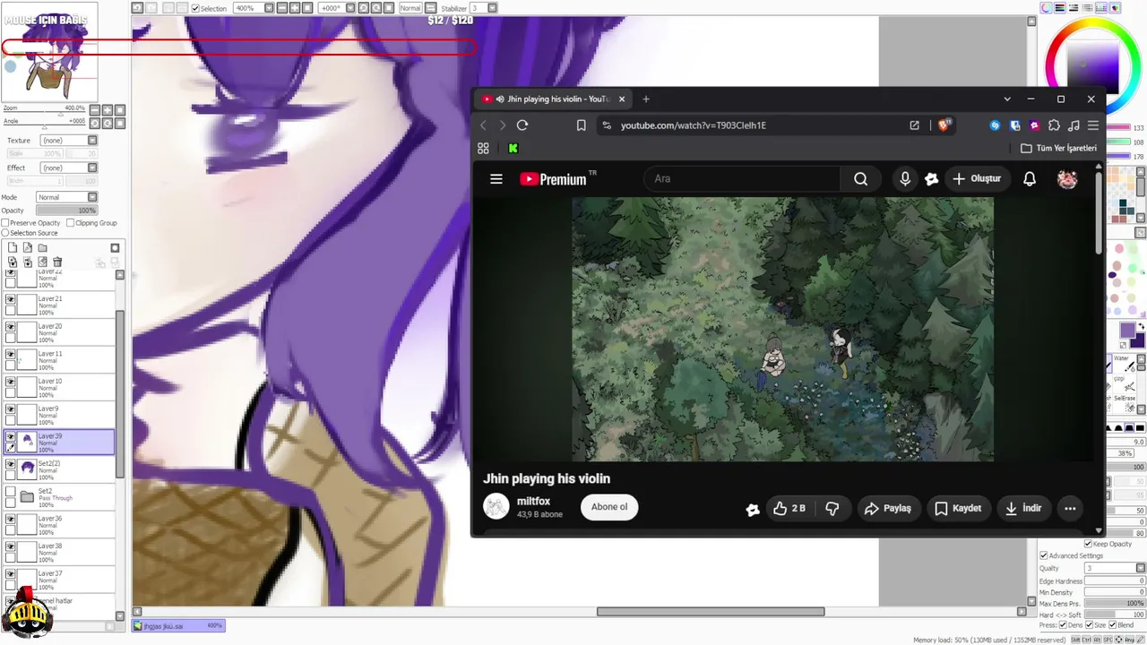Image resolution: width=1147 pixels, height=645 pixels.
Task: Click zoom-in button in Navigator panel
Action: click(107, 110)
